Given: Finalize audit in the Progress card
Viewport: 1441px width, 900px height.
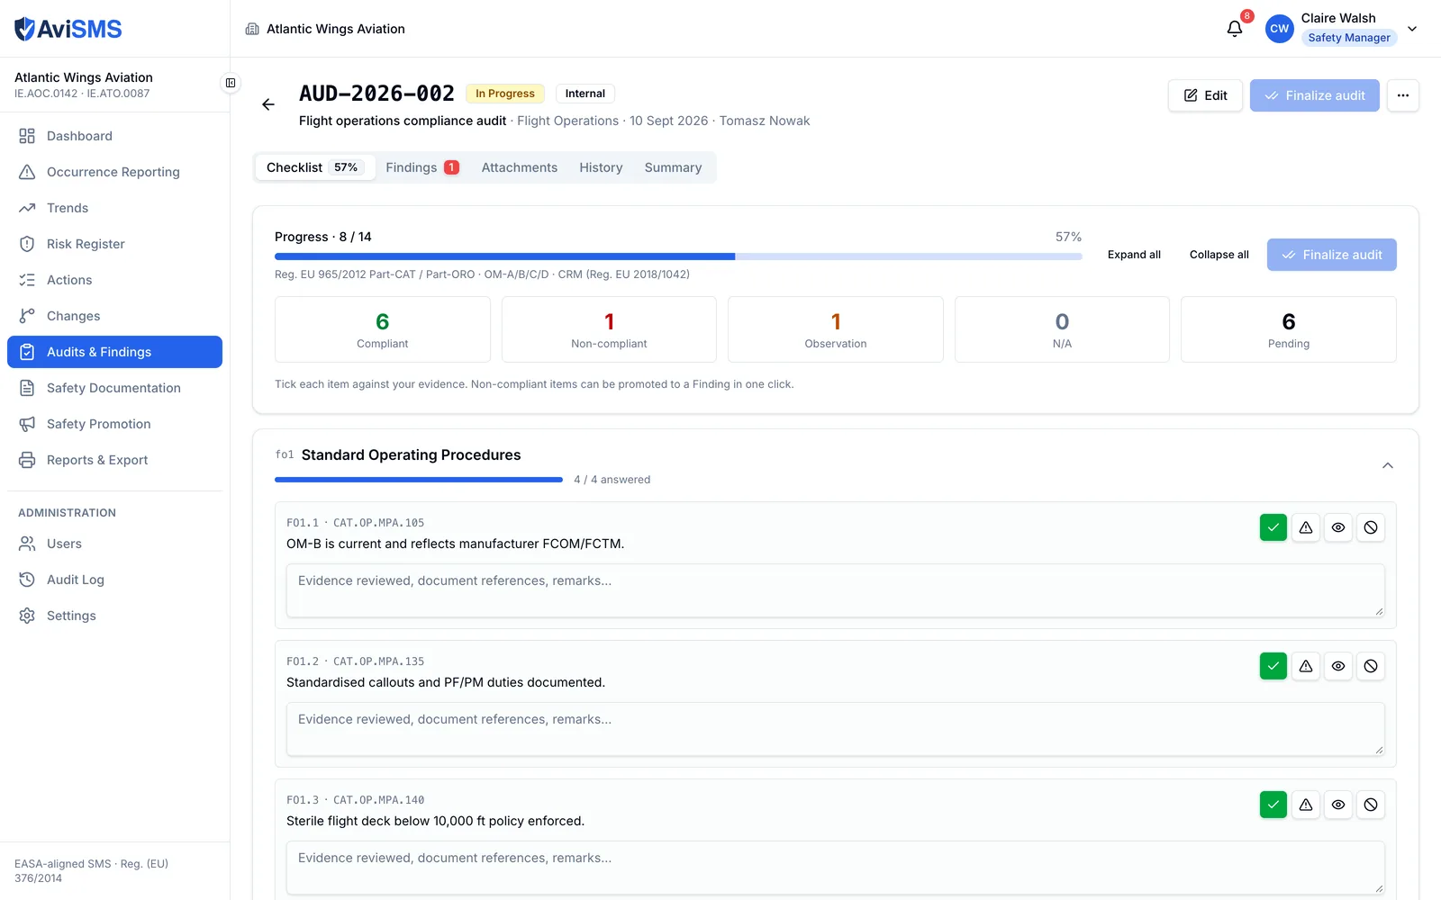Looking at the screenshot, I should pyautogui.click(x=1332, y=255).
